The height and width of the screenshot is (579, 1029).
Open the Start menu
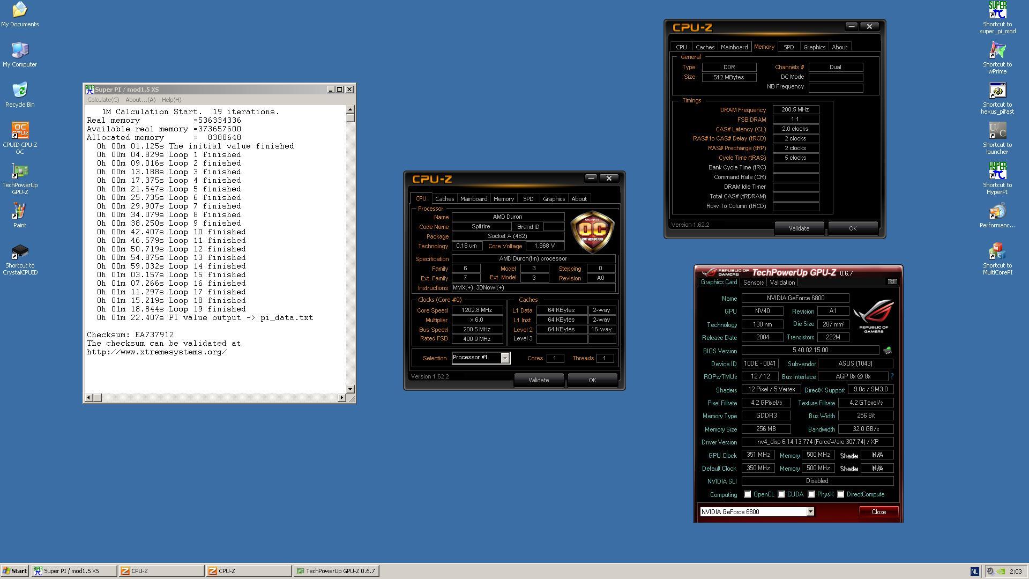click(x=14, y=571)
